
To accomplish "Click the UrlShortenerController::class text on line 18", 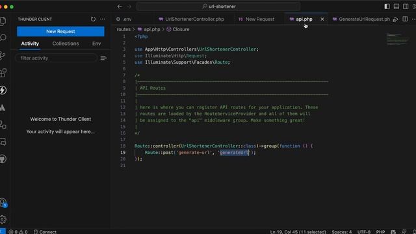I will [x=218, y=146].
